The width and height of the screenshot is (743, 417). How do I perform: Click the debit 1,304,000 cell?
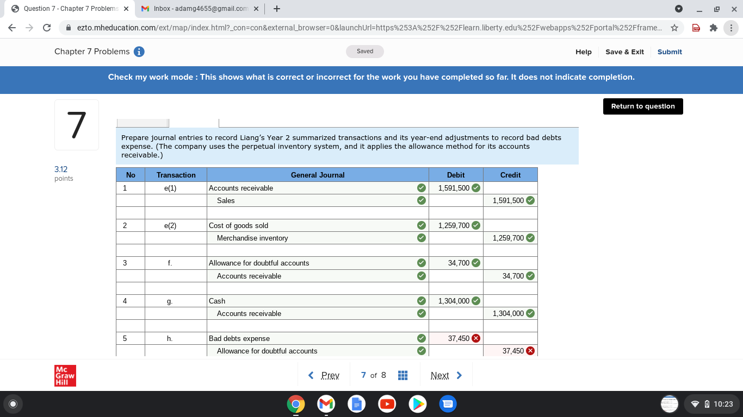click(456, 301)
